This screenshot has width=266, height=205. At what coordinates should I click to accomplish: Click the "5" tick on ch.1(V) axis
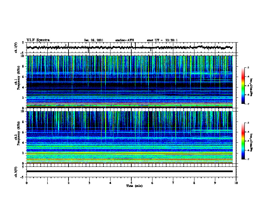[23, 43]
